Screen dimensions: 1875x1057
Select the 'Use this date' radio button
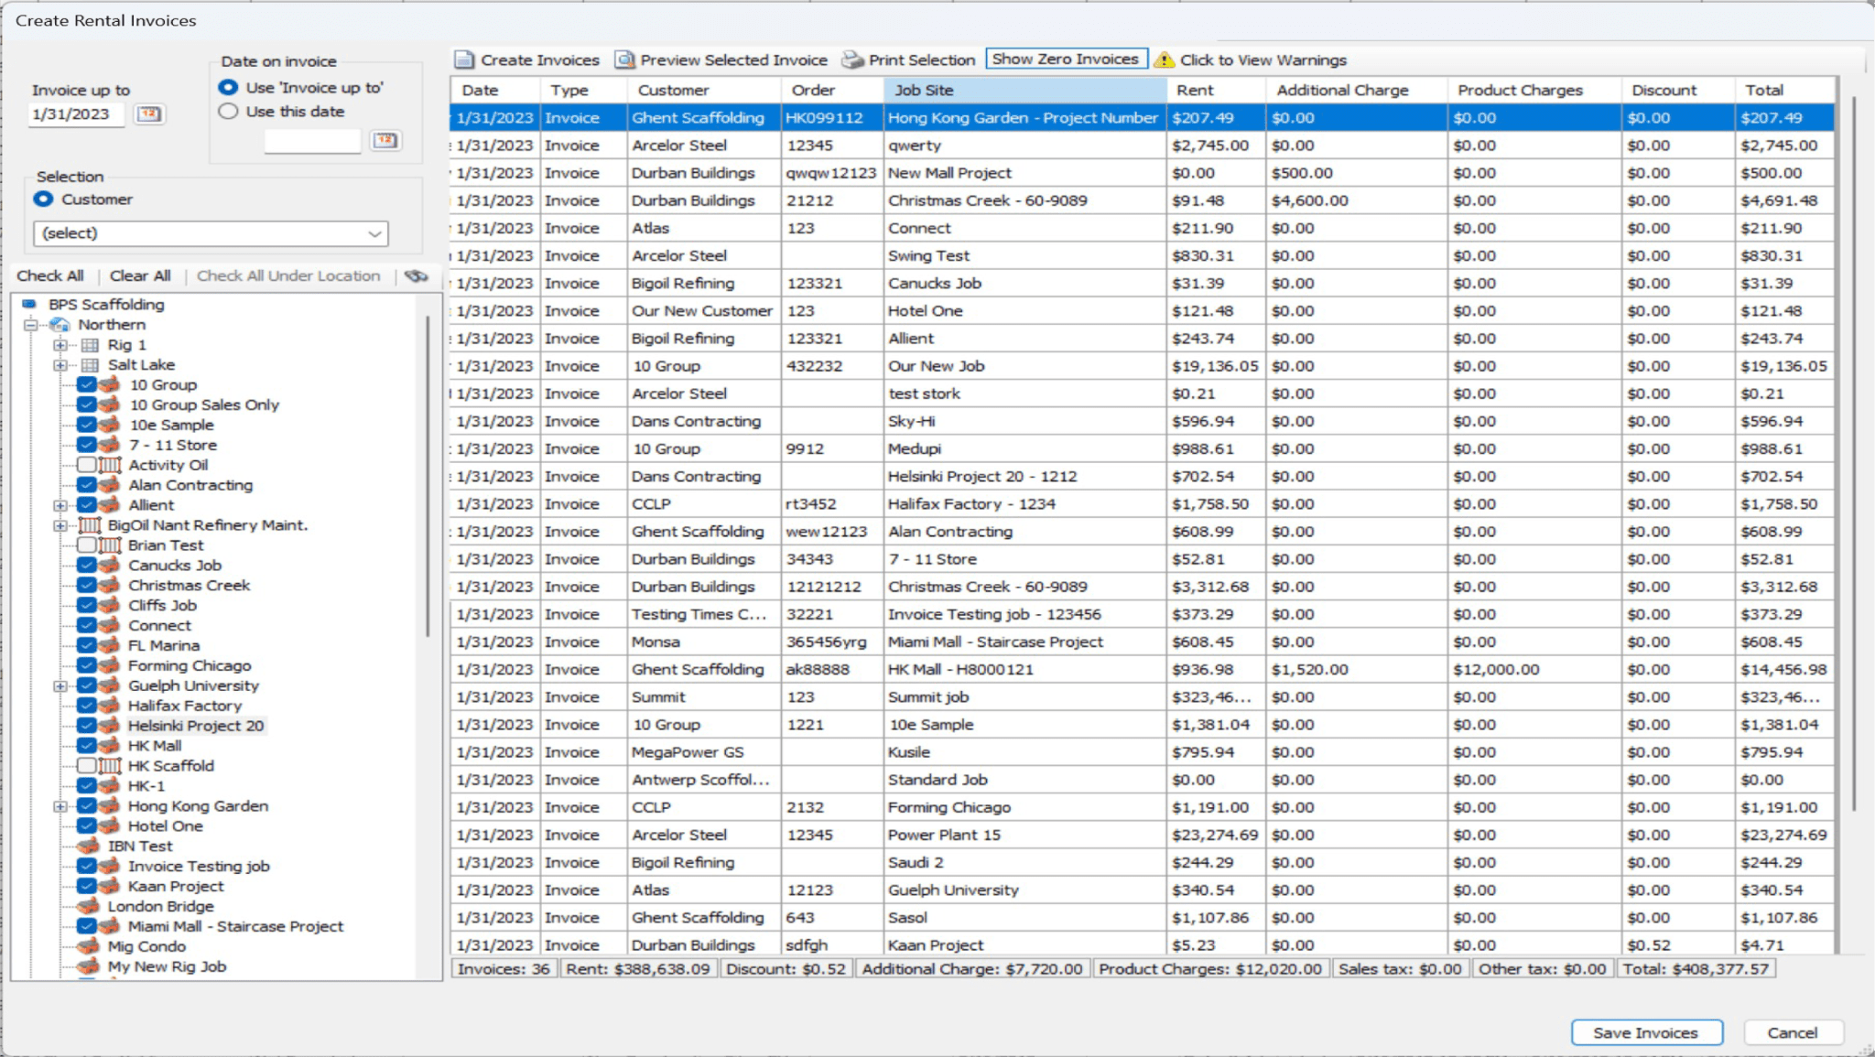click(229, 112)
